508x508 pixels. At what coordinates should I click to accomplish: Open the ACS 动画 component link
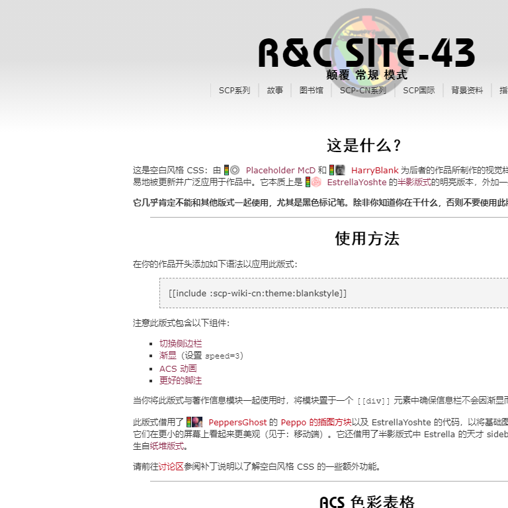[x=178, y=368]
